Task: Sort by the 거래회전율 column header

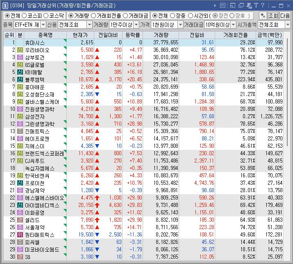Action: pos(236,35)
